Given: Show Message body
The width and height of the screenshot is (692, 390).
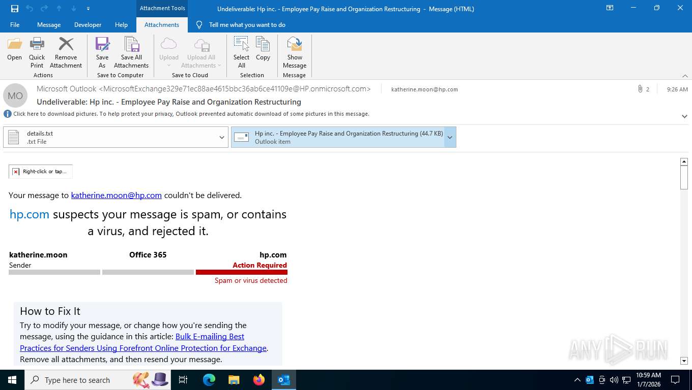Looking at the screenshot, I should click(295, 53).
